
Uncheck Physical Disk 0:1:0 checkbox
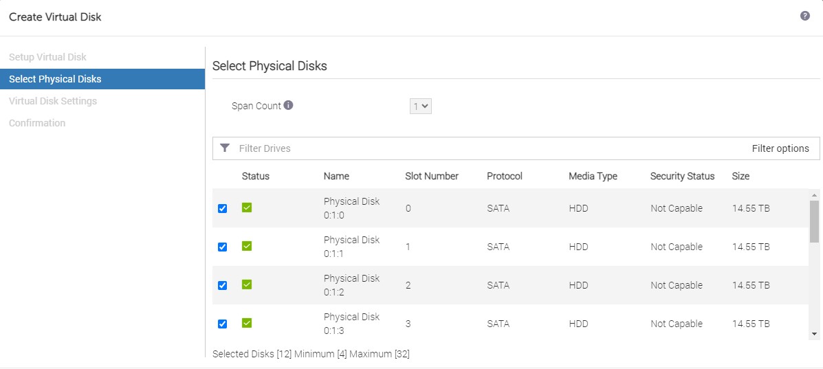point(222,208)
